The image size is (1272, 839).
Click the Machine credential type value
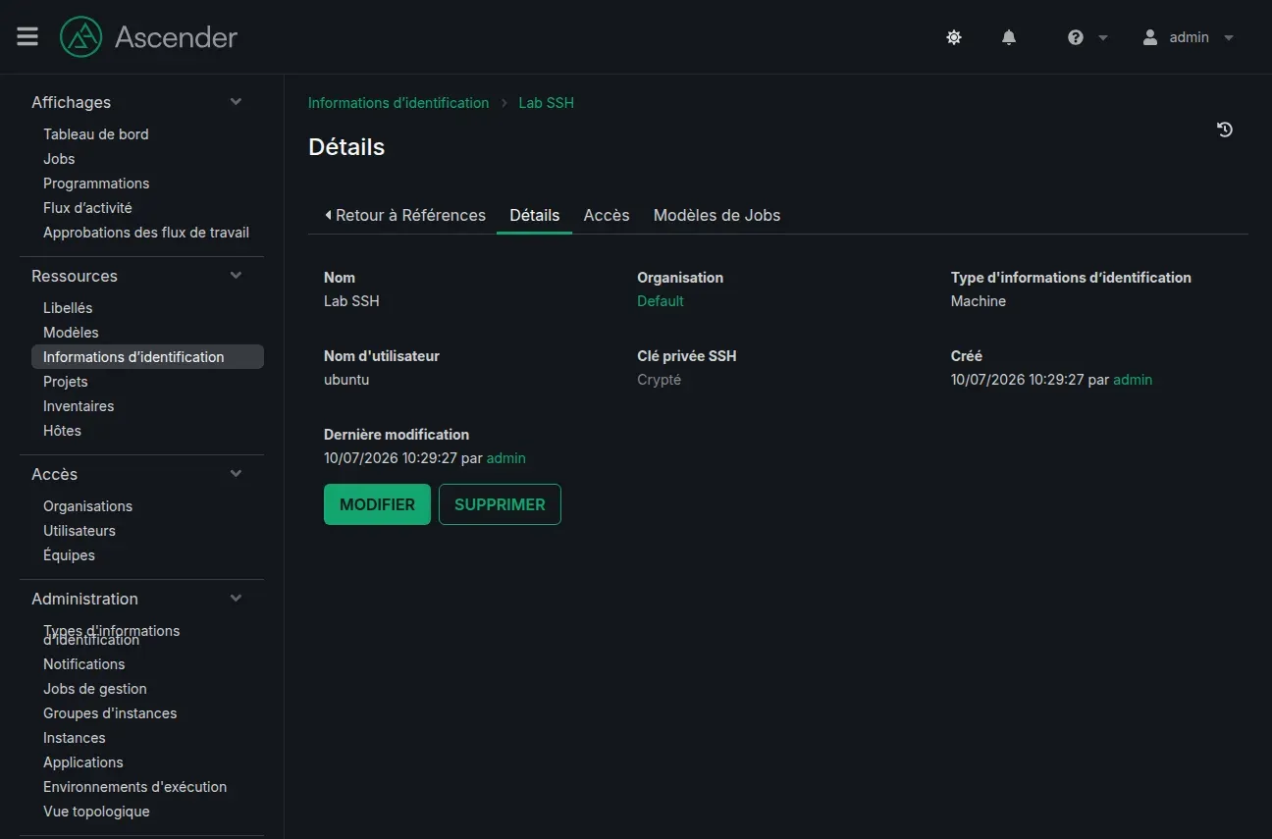point(979,301)
